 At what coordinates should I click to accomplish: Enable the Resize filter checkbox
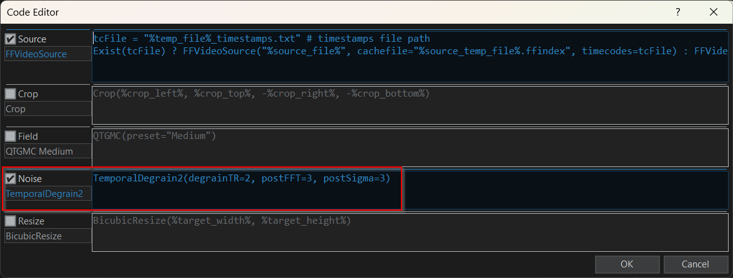click(x=10, y=221)
